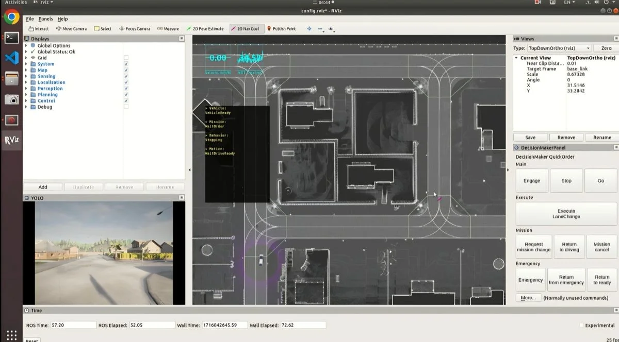Expand the Map display group
Screen dimensions: 619x342
click(x=26, y=71)
